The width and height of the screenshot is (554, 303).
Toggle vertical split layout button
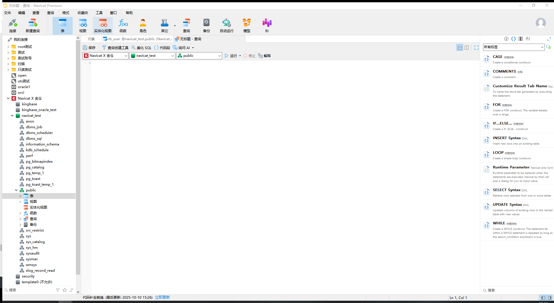point(467,48)
